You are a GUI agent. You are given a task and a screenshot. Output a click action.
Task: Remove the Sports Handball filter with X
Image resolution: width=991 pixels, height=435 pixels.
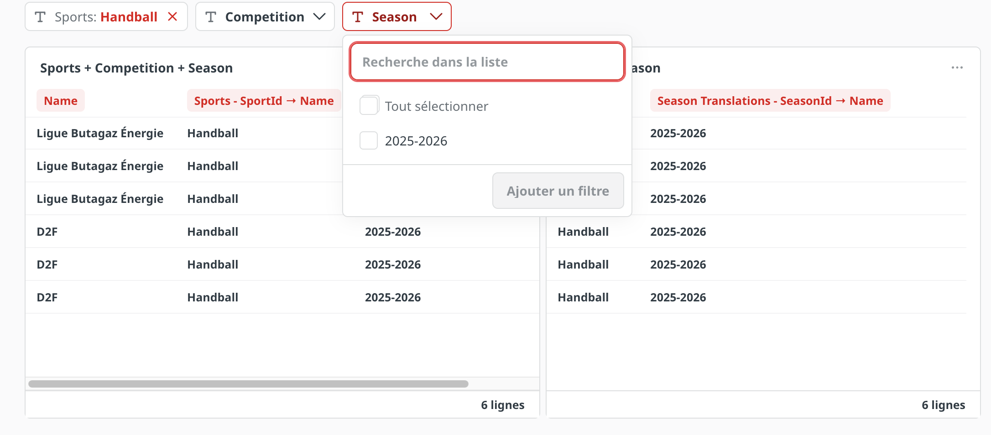point(172,17)
